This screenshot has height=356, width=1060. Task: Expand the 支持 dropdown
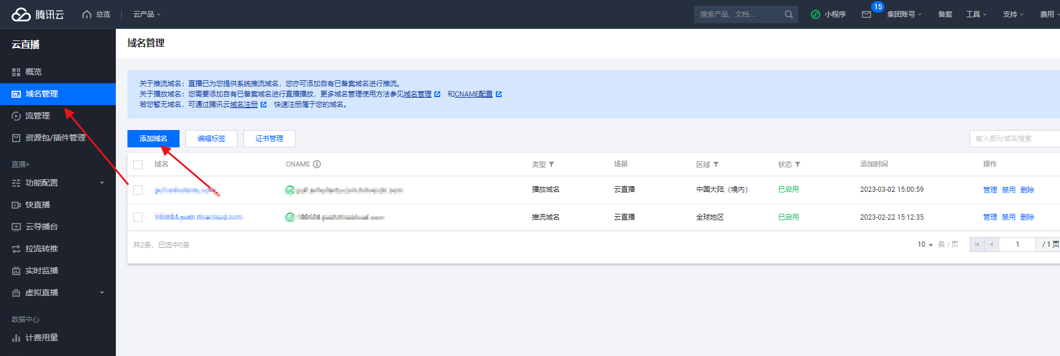click(1013, 14)
